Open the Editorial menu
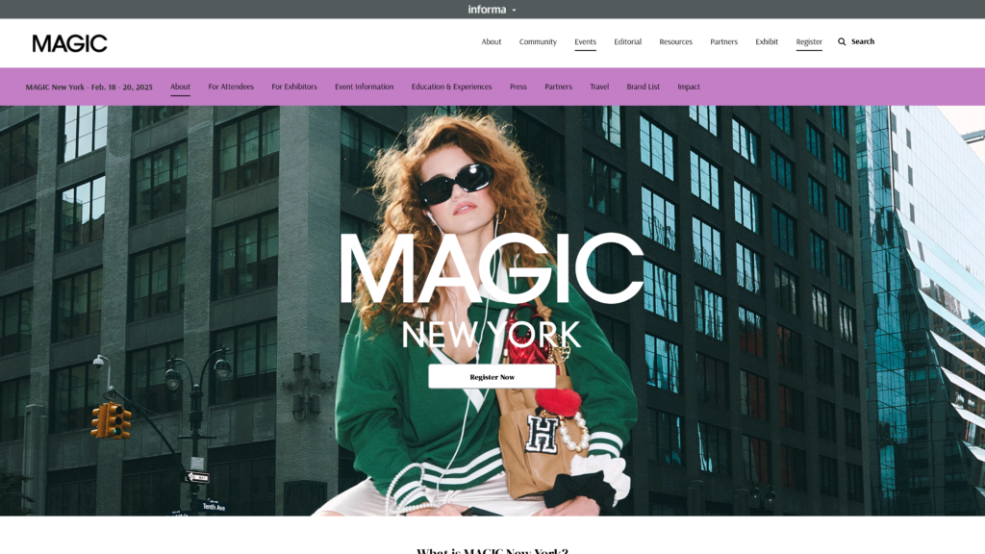 (627, 41)
